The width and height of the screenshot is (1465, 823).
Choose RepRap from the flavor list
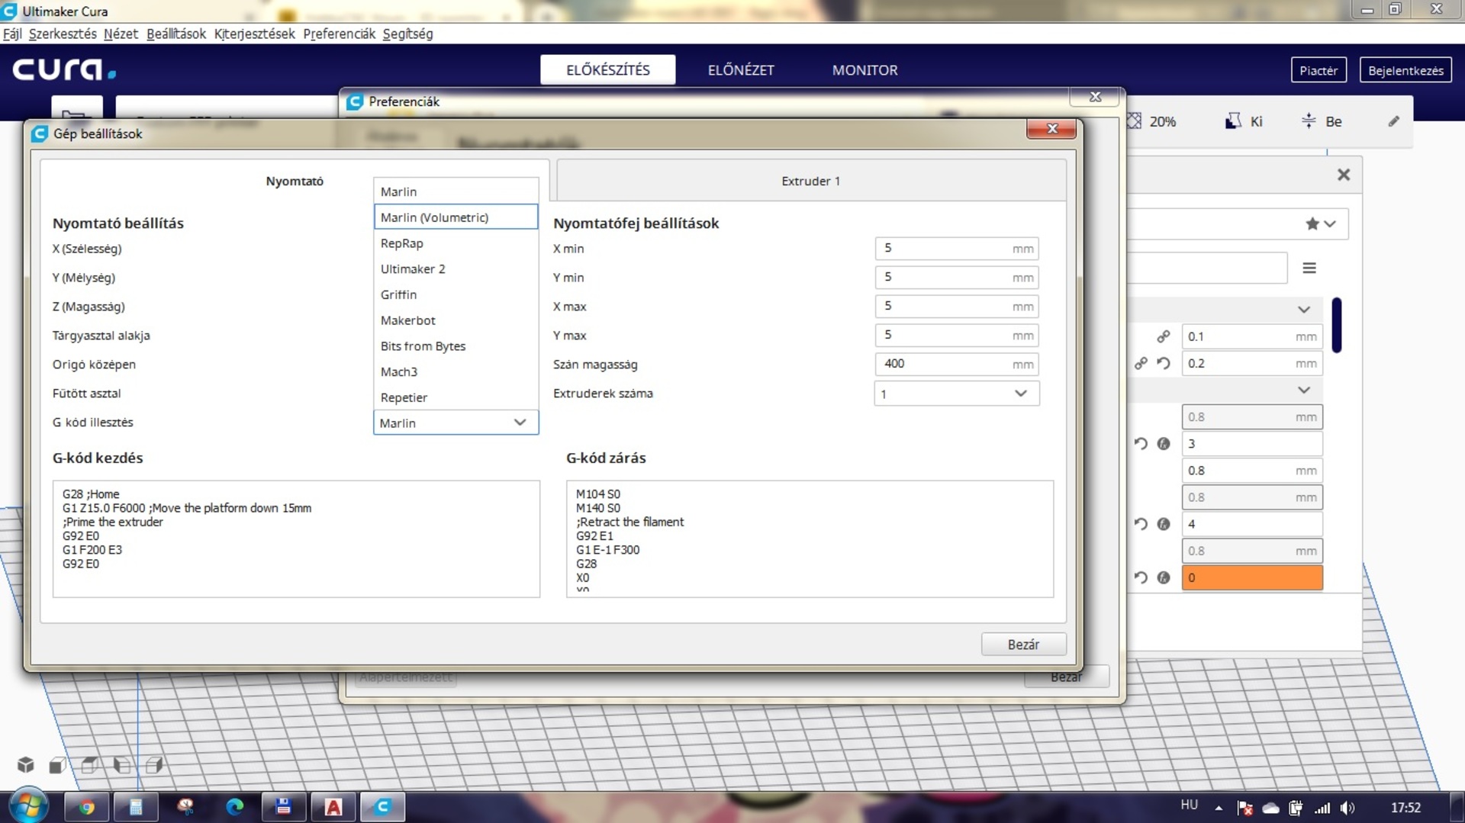point(456,243)
